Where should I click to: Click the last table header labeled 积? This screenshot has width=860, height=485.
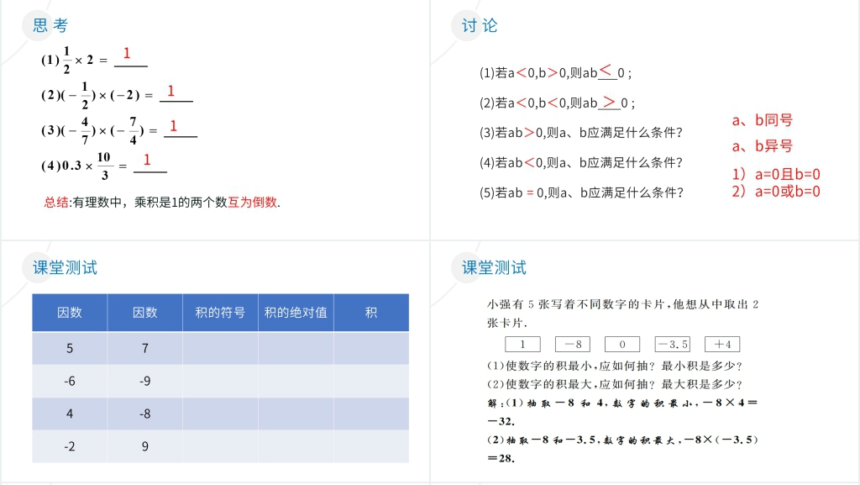pyautogui.click(x=371, y=313)
